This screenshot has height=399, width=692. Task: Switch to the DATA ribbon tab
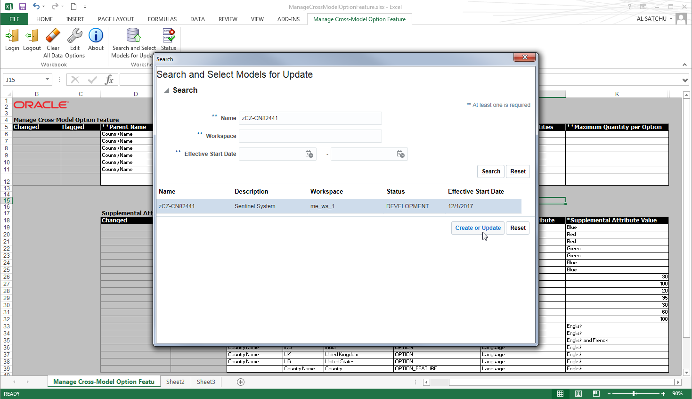[197, 19]
